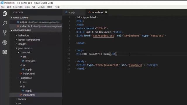Click the hash icon beside styles.css

(23, 61)
